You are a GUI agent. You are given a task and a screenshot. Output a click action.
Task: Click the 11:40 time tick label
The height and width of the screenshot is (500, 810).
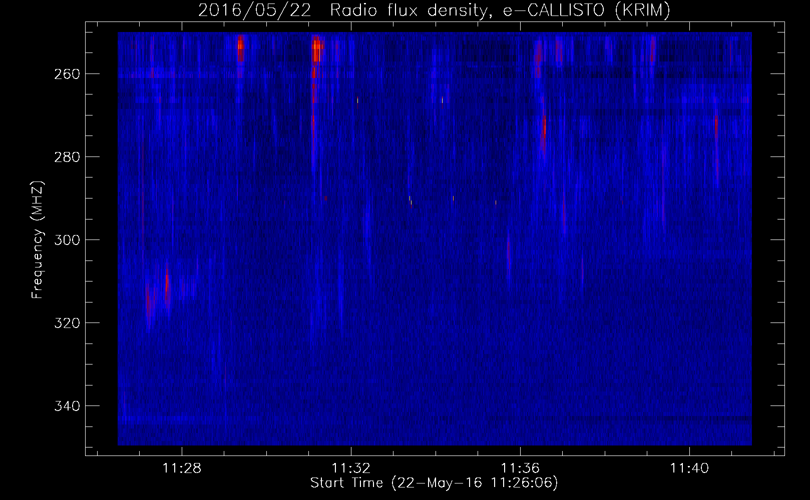pyautogui.click(x=690, y=468)
